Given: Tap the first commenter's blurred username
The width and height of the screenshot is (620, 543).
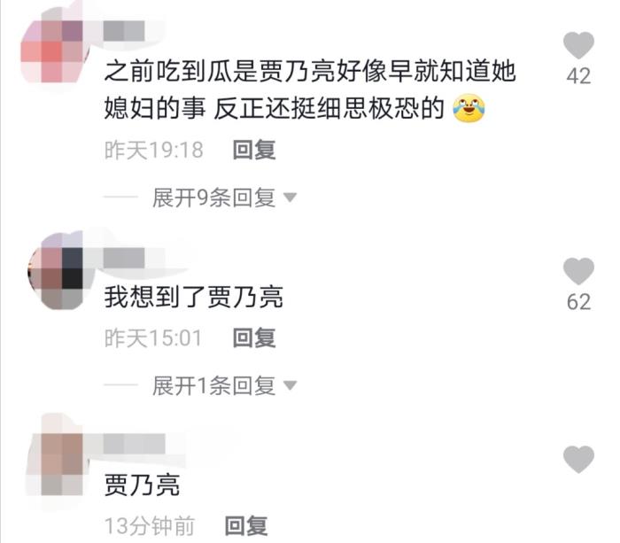Looking at the screenshot, I should pyautogui.click(x=124, y=31).
